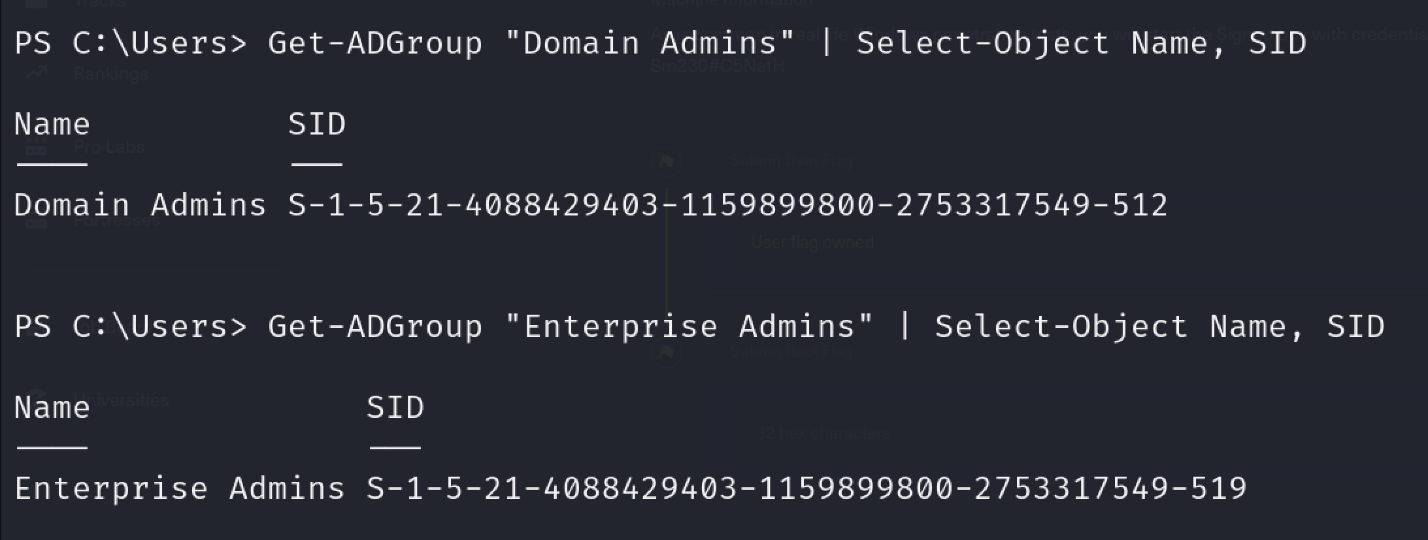Click the Domain Admins SID ending in 512

point(727,205)
